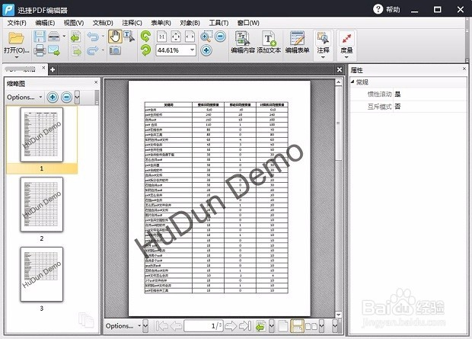This screenshot has width=472, height=339.
Task: Click the lower green rotate icon
Action: (145, 50)
